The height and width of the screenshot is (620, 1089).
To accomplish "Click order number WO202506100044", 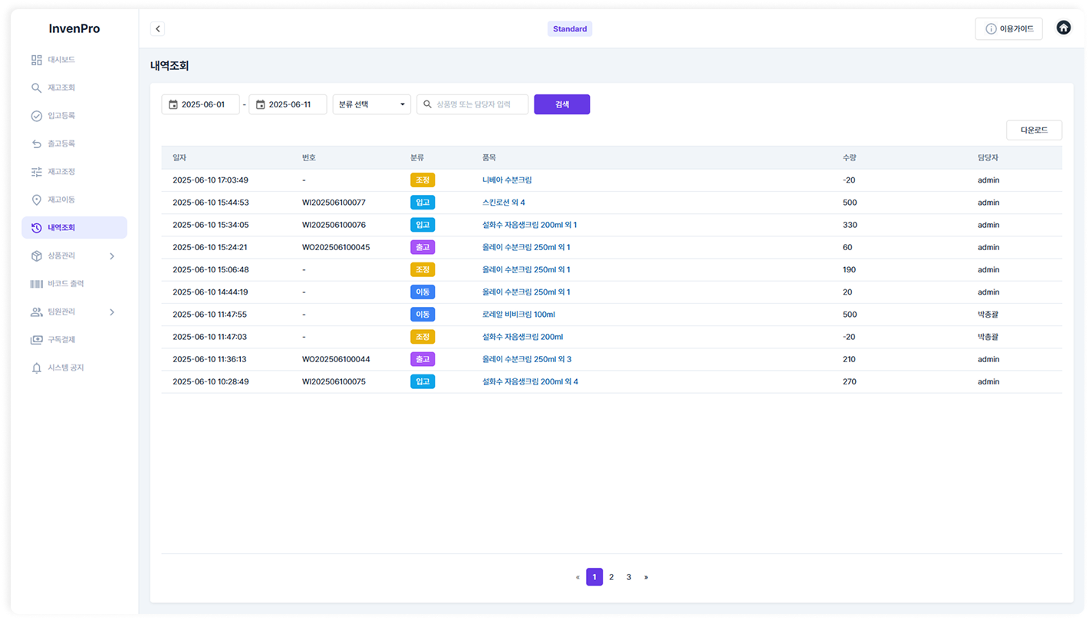I will point(336,359).
